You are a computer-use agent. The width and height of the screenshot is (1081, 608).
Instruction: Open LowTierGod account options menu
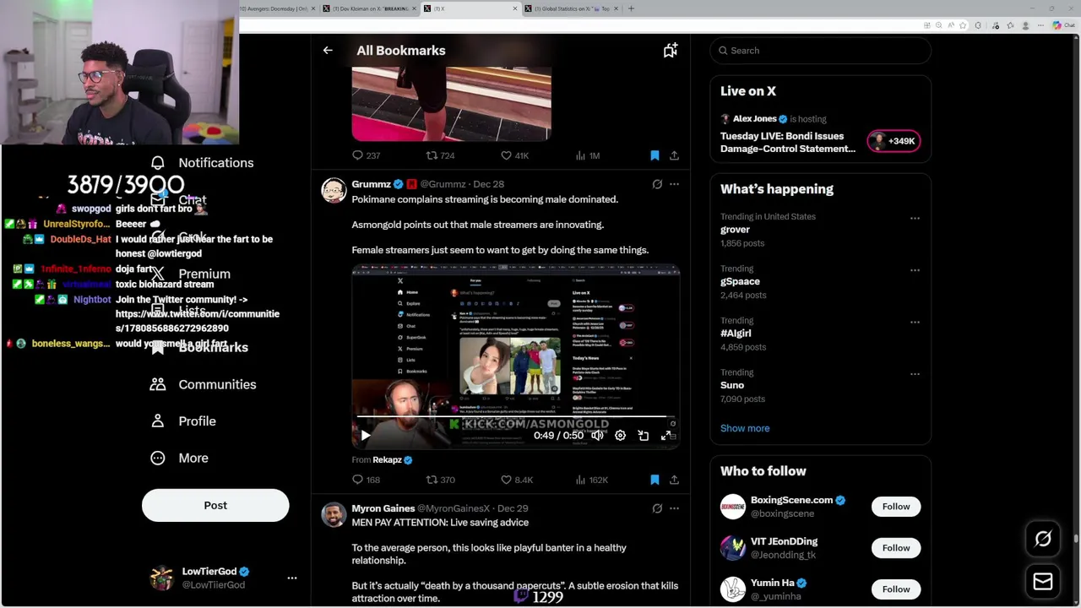(x=292, y=578)
